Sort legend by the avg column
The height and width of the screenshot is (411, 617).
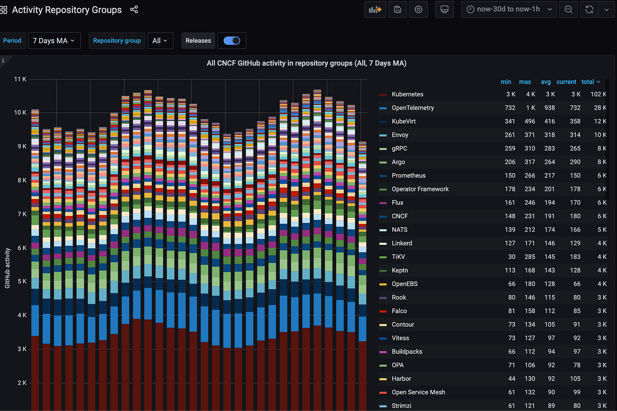pyautogui.click(x=546, y=82)
